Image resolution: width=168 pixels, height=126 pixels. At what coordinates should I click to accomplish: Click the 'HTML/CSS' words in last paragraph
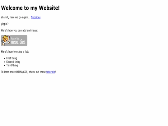pyautogui.click(x=22, y=72)
